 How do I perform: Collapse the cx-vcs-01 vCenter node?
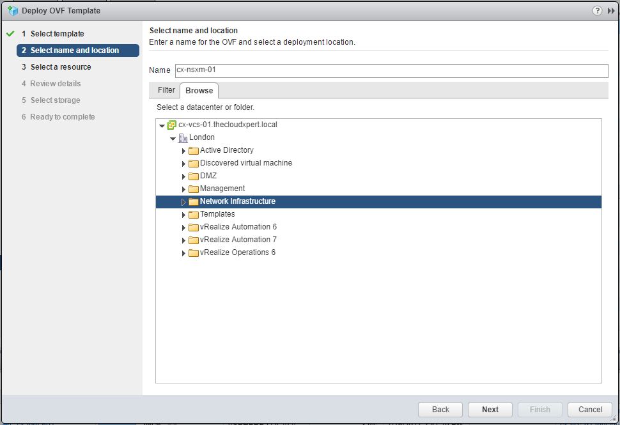click(x=162, y=126)
